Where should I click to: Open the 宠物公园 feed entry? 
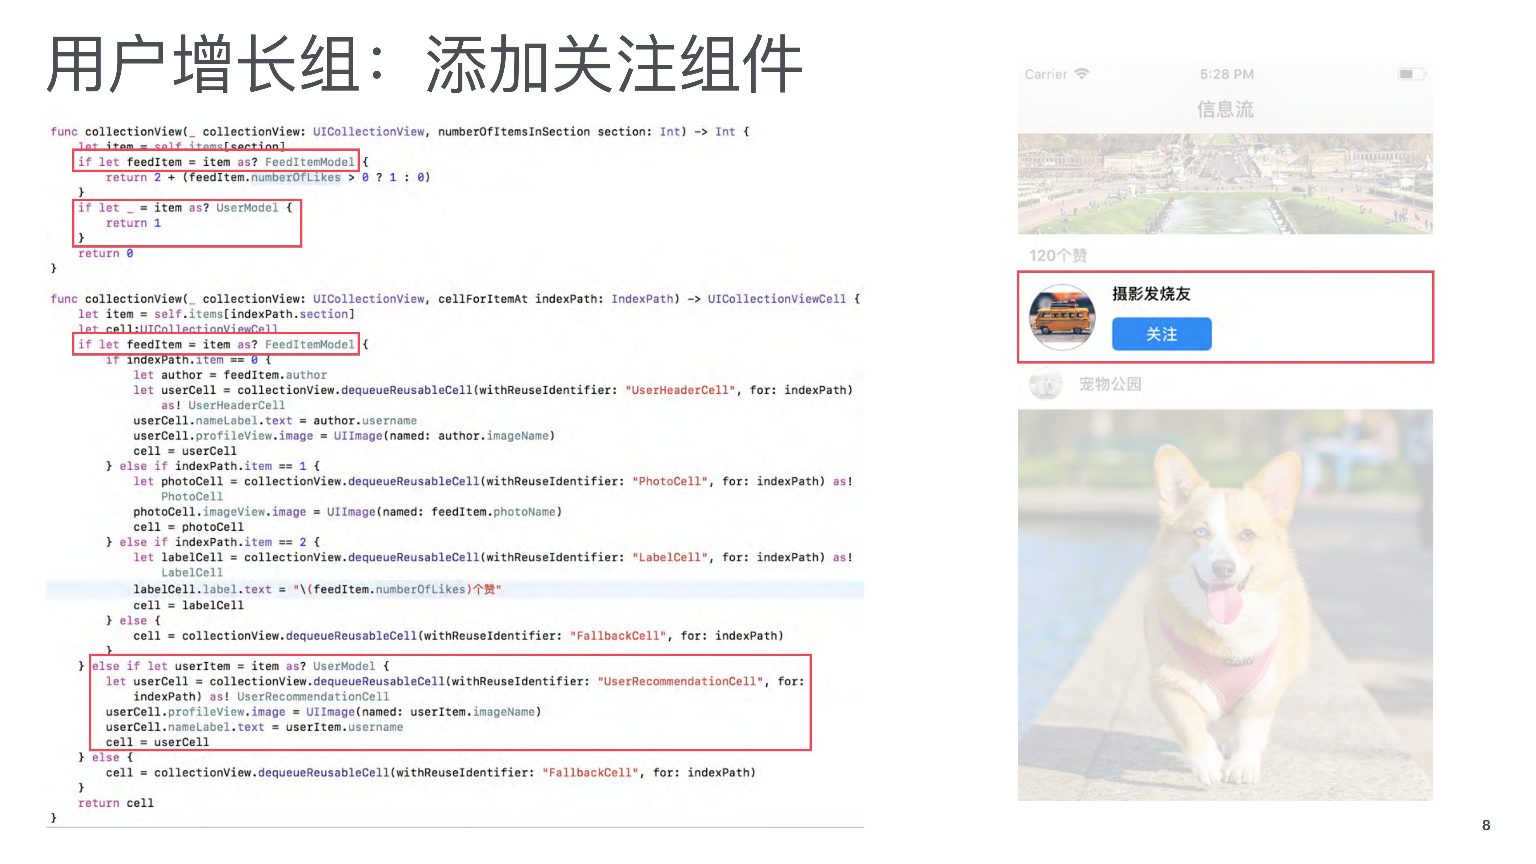pos(1111,385)
